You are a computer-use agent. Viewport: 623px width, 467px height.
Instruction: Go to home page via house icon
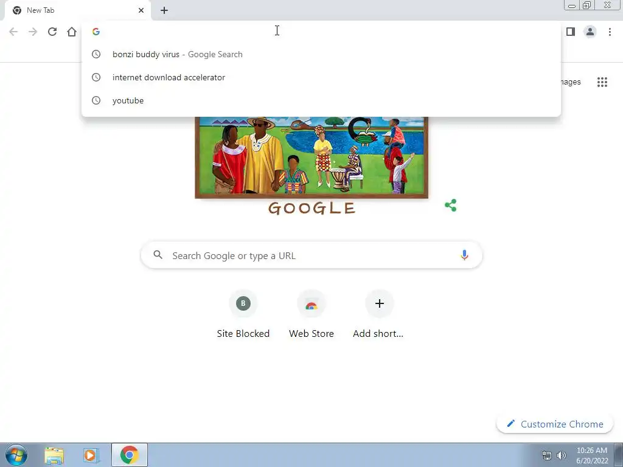(x=72, y=32)
